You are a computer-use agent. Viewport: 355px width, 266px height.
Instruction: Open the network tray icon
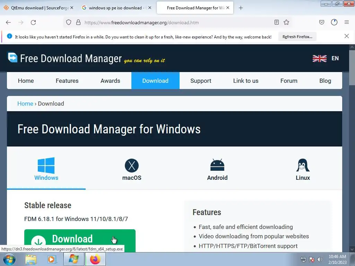point(303,260)
